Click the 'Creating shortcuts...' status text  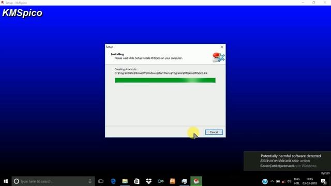point(127,69)
